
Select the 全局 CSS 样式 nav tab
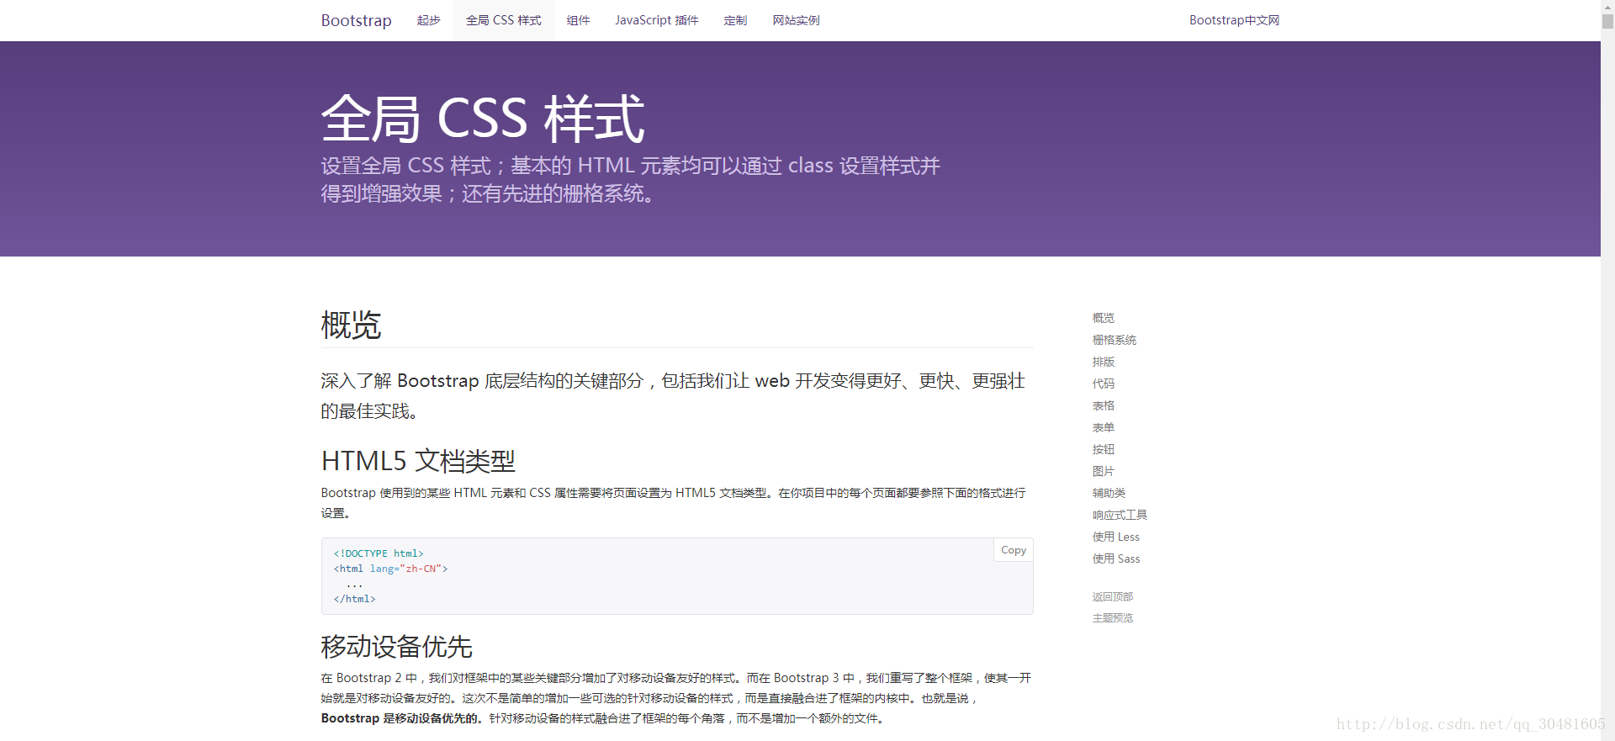point(504,20)
